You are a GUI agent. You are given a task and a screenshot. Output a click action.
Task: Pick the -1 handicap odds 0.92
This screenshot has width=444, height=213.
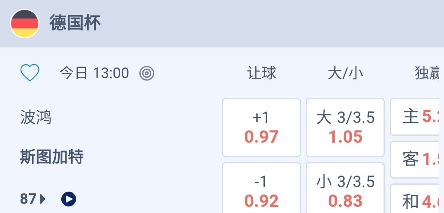[x=261, y=191]
